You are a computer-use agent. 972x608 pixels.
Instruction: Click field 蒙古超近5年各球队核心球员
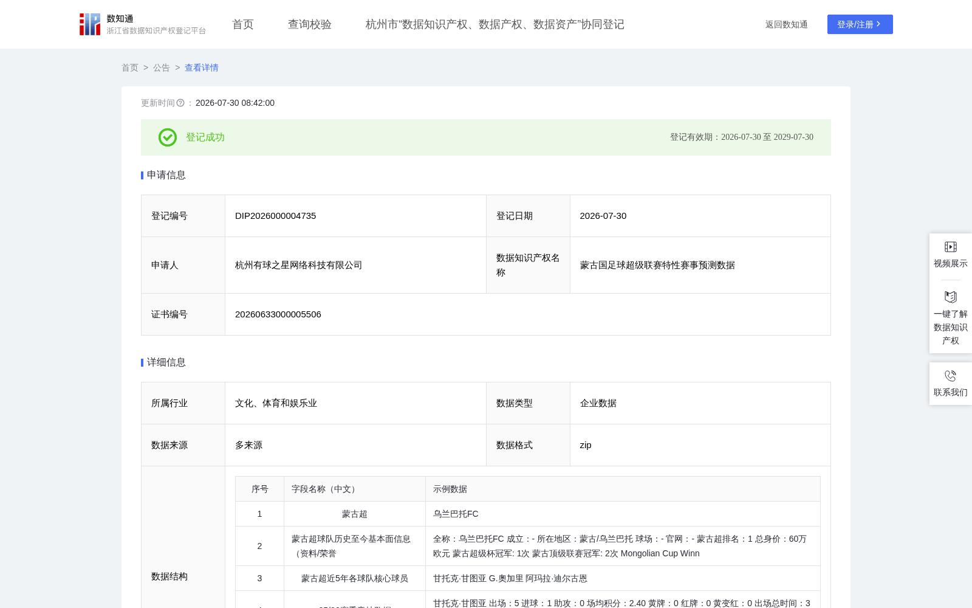coord(355,578)
